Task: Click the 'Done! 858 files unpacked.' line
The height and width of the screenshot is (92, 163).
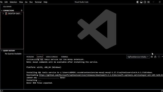Action: click(39, 83)
